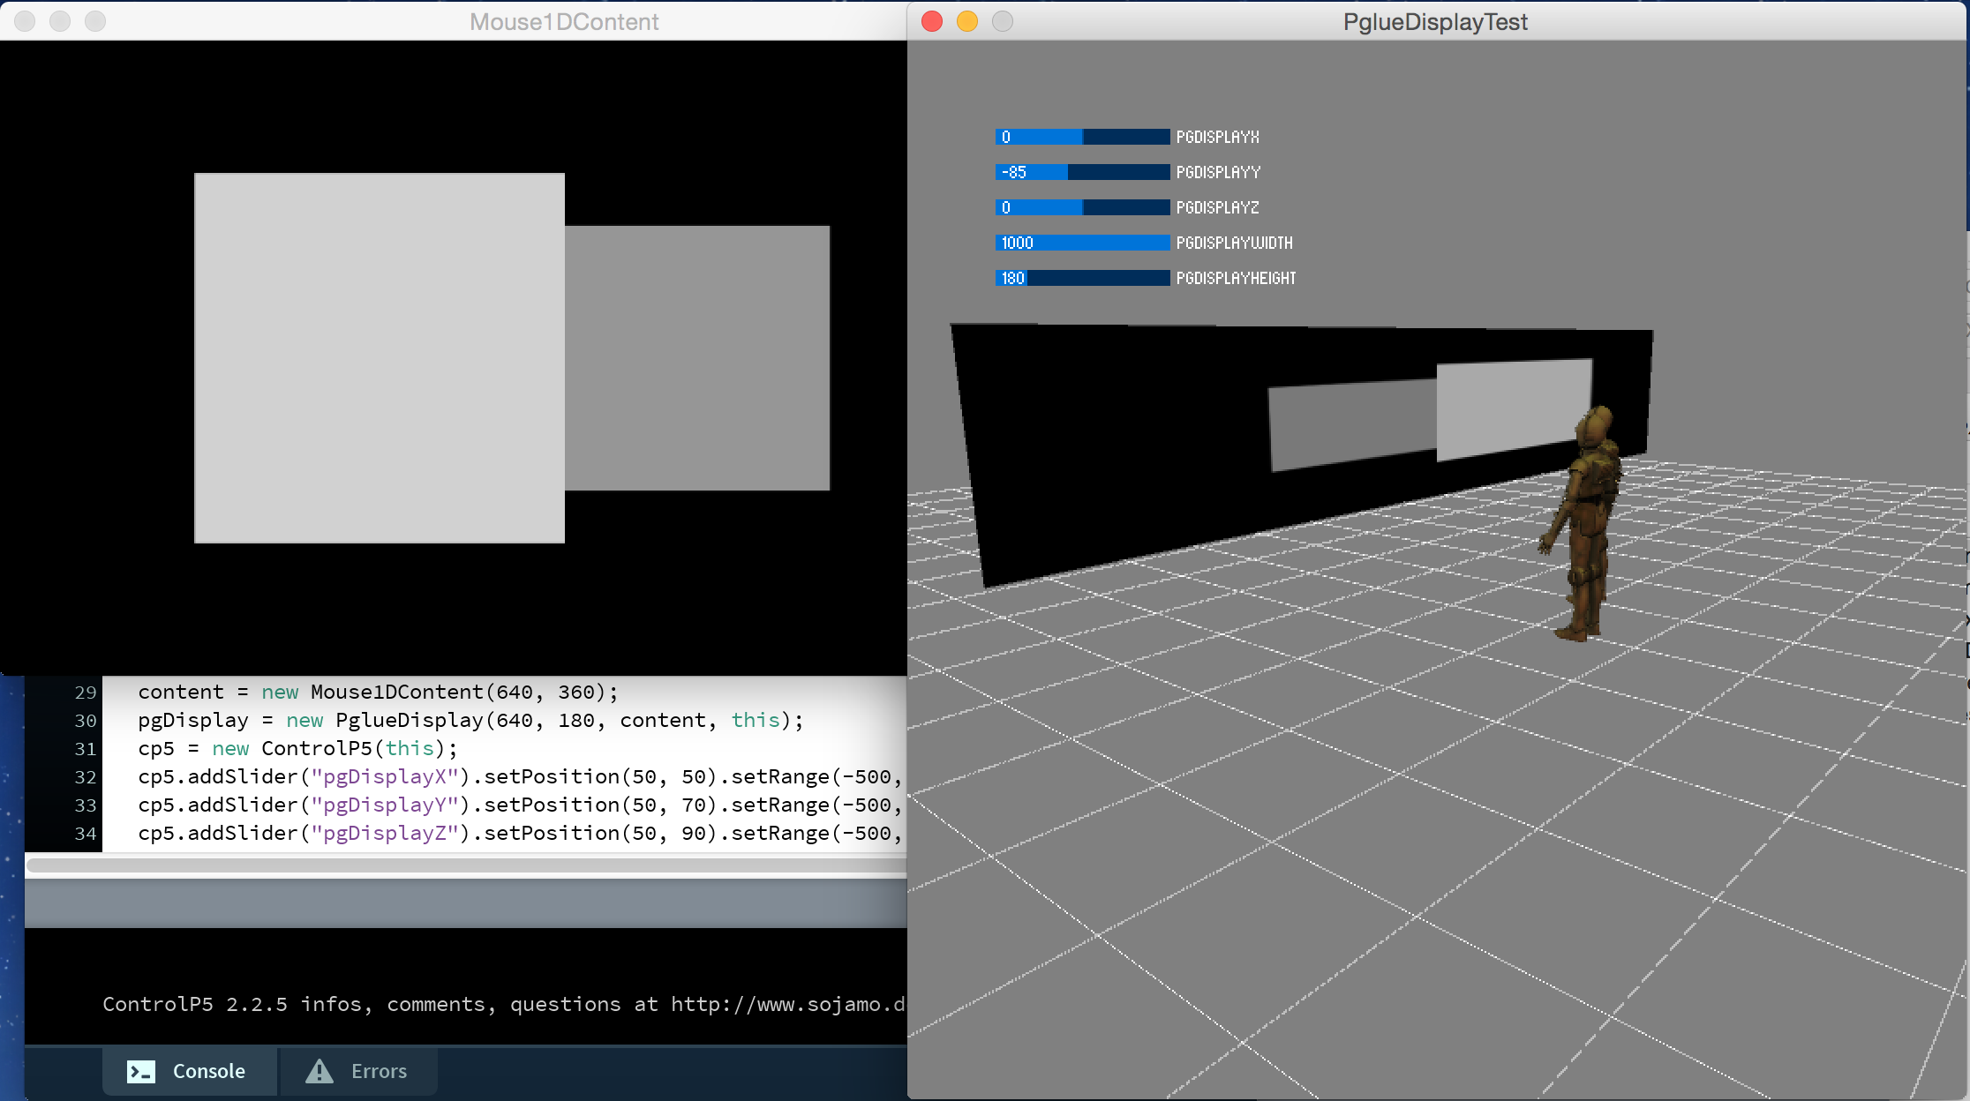The width and height of the screenshot is (1970, 1101).
Task: Click the Mouse1DContent window title bar
Action: [563, 21]
